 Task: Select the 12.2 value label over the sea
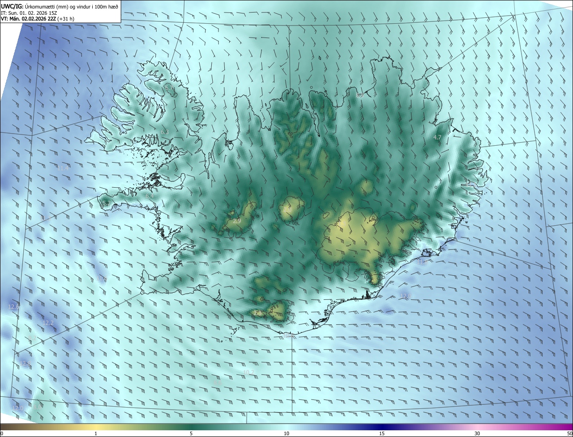[x=48, y=323]
